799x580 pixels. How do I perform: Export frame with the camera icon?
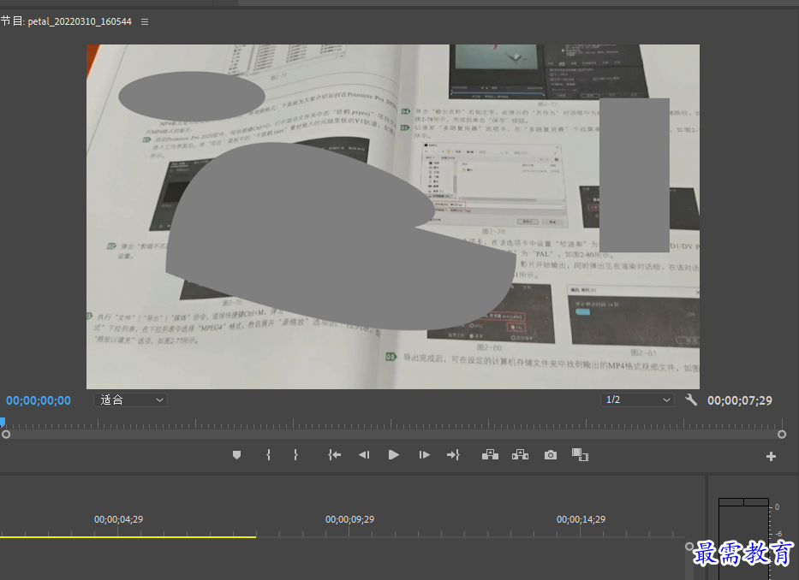click(551, 455)
